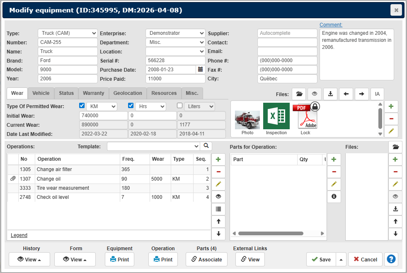Enable the Liters wear type checkbox
The height and width of the screenshot is (273, 407).
pyautogui.click(x=180, y=106)
